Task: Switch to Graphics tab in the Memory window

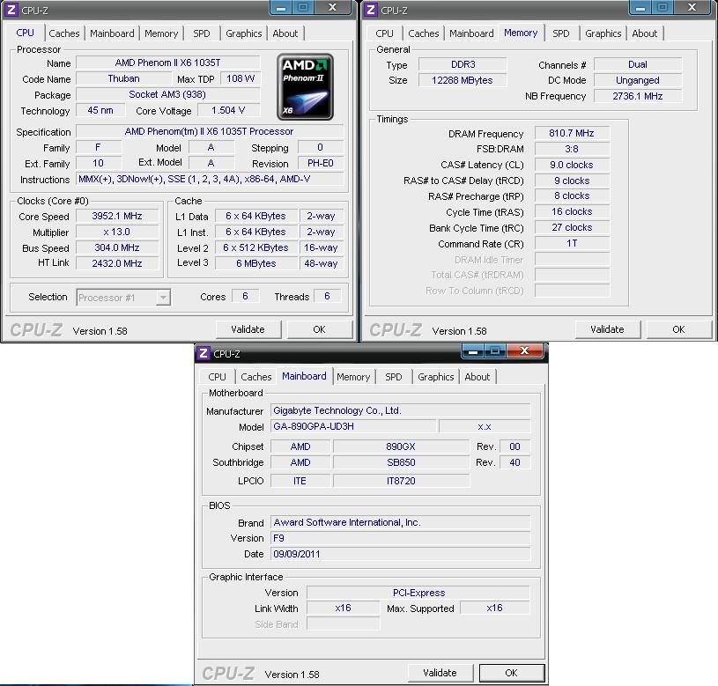Action: click(603, 33)
